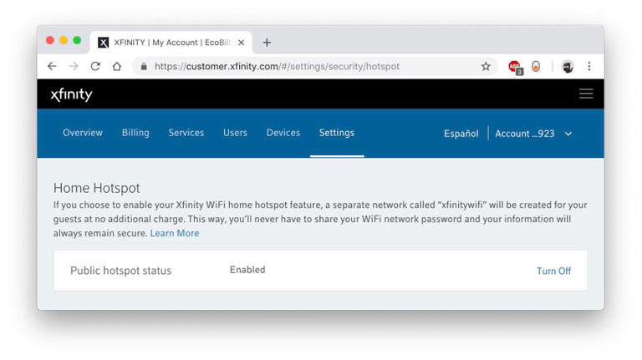The height and width of the screenshot is (360, 642).
Task: Bookmark this page with the star icon
Action: (x=486, y=66)
